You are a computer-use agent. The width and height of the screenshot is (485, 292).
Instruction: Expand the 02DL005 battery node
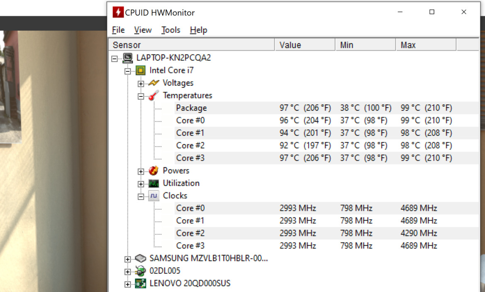(127, 272)
